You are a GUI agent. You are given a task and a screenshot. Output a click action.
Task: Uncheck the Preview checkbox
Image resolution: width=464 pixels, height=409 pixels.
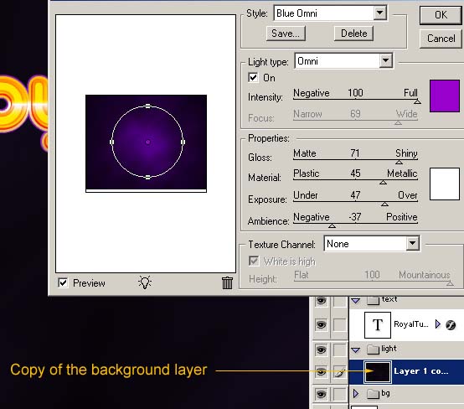point(63,282)
